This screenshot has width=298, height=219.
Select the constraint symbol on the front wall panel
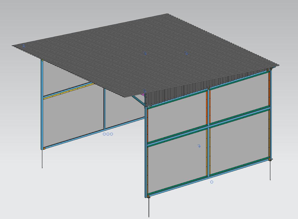(199, 146)
